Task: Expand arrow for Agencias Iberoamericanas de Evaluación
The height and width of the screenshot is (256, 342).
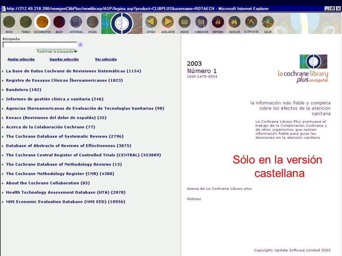Action: click(3, 109)
